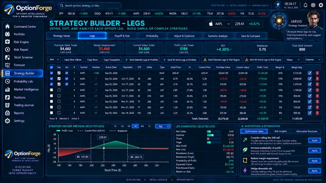This screenshot has width=326, height=183.
Task: Apply the hedge downside risk suggestion
Action: (x=314, y=171)
